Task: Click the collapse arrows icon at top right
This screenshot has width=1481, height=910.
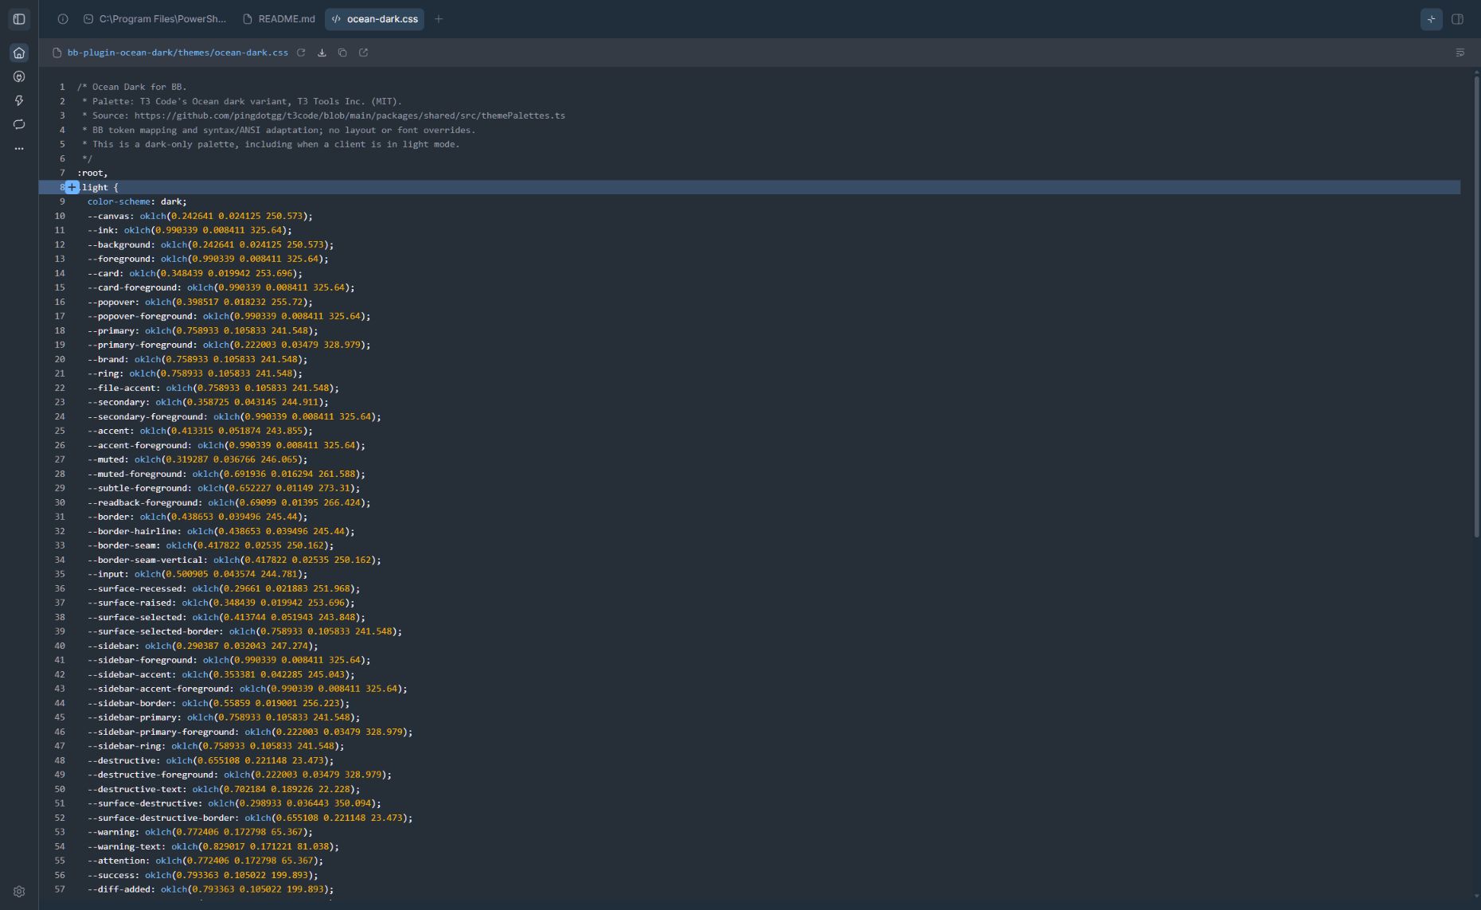Action: (1432, 19)
